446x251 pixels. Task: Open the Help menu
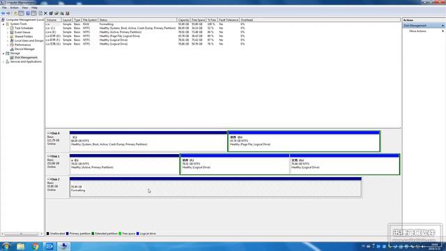pyautogui.click(x=34, y=8)
